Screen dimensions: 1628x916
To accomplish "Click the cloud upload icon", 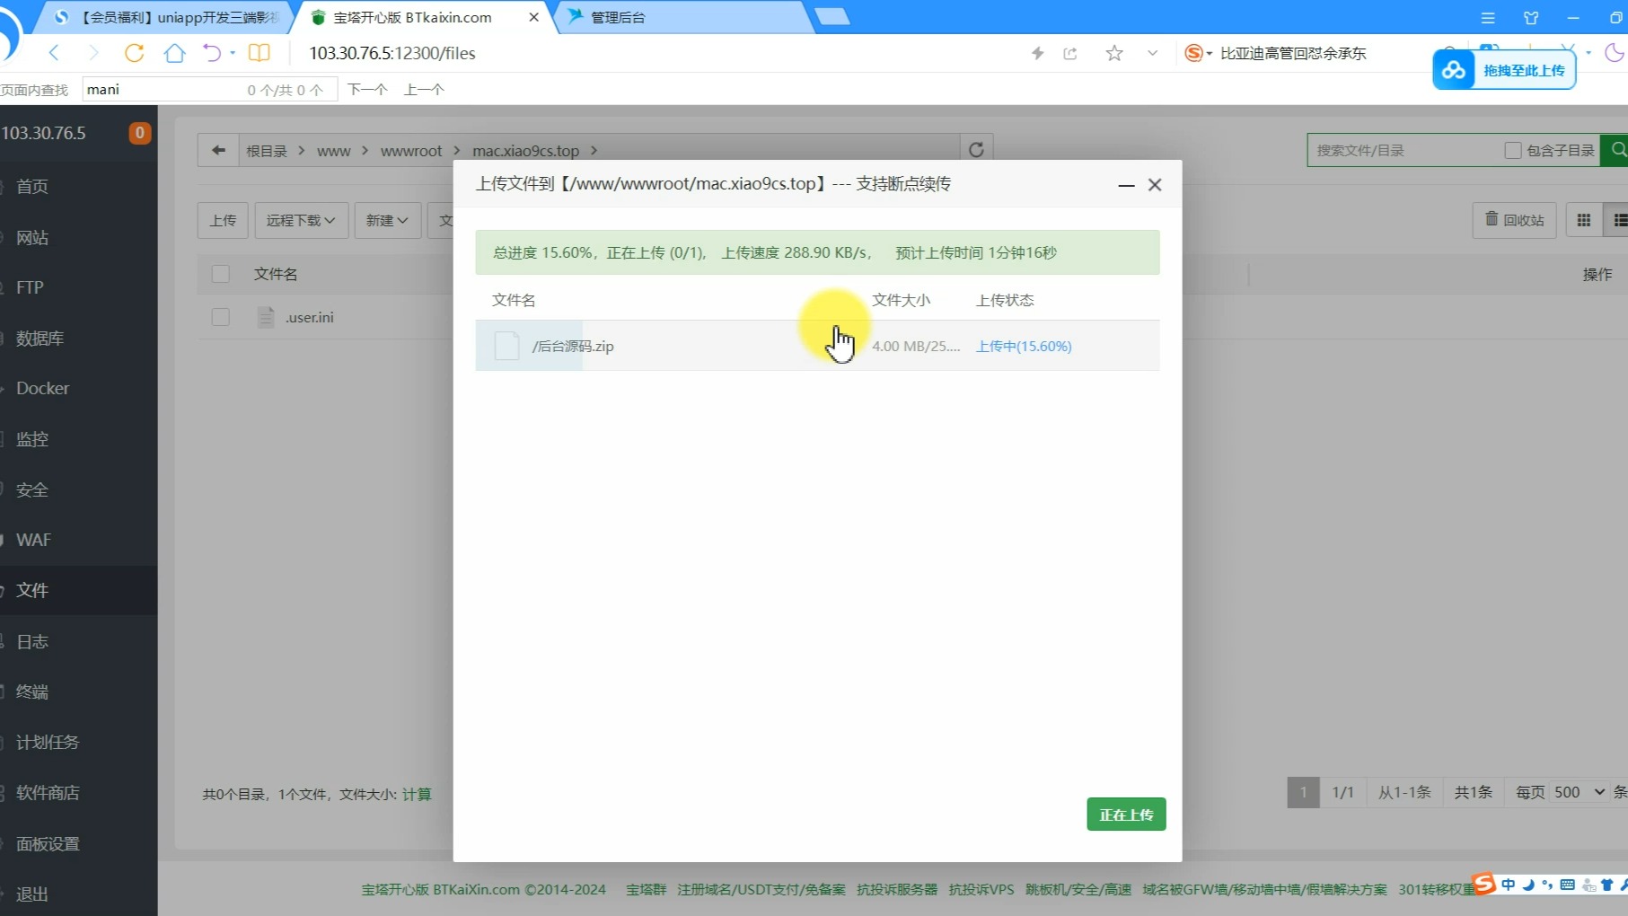I will pyautogui.click(x=1454, y=70).
